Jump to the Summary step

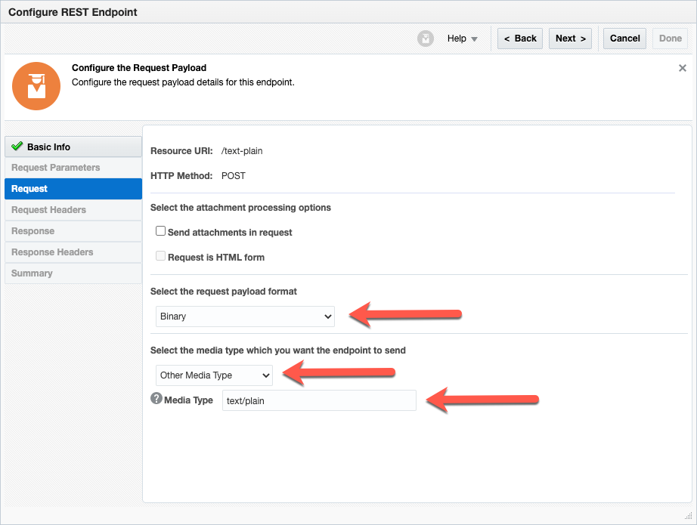coord(32,273)
